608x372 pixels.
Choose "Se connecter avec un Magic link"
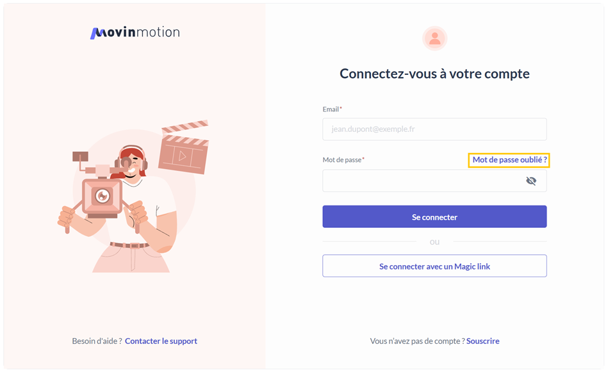pyautogui.click(x=434, y=266)
